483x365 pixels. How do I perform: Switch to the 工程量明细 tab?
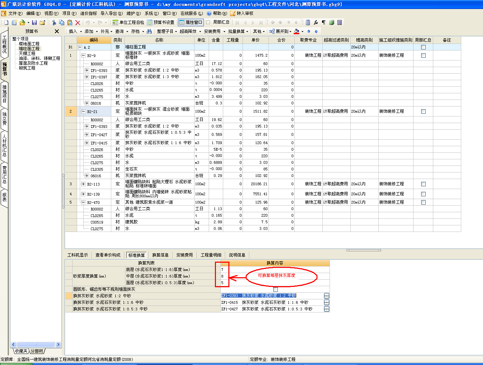click(x=211, y=255)
